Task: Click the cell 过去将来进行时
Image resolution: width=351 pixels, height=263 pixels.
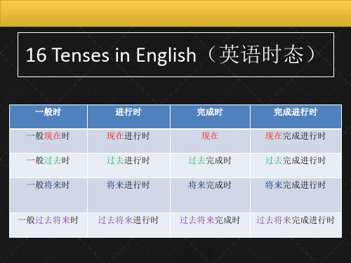Action: point(128,225)
